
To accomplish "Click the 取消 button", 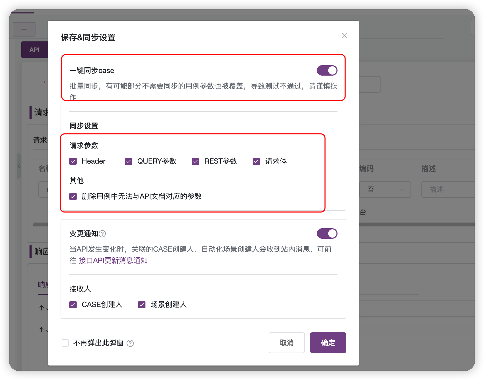I will tap(287, 342).
